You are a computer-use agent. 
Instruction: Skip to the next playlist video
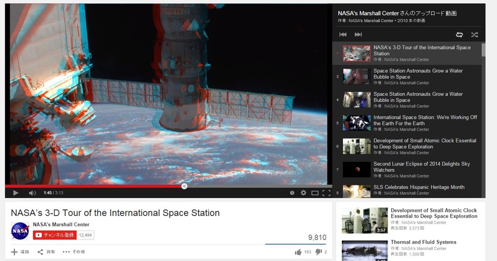[358, 34]
